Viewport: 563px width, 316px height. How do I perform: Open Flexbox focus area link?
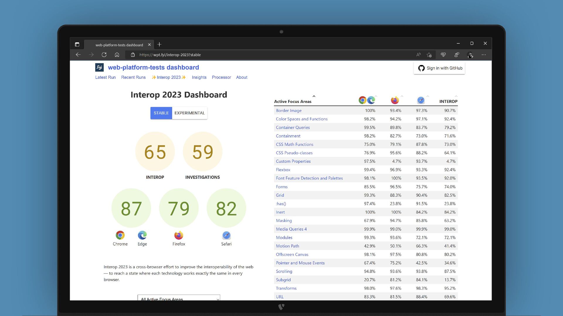(283, 170)
